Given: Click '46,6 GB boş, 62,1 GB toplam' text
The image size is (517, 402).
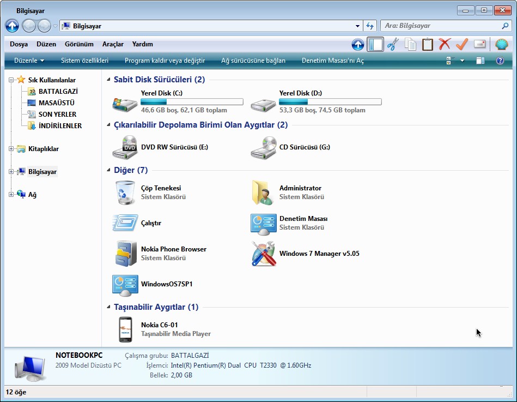Looking at the screenshot, I should (184, 110).
